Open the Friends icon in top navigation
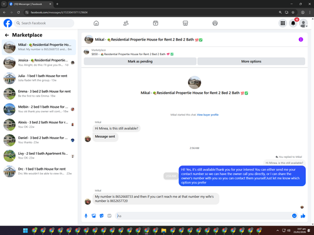This screenshot has height=235, width=314. click(126, 23)
